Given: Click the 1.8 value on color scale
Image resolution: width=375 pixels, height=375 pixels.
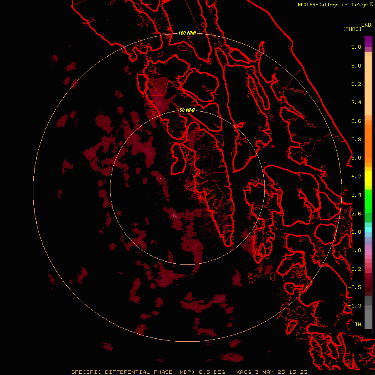Looking at the screenshot, I should click(x=356, y=232).
